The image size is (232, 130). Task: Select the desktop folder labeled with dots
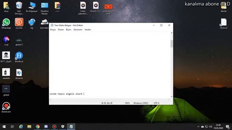(x=57, y=7)
